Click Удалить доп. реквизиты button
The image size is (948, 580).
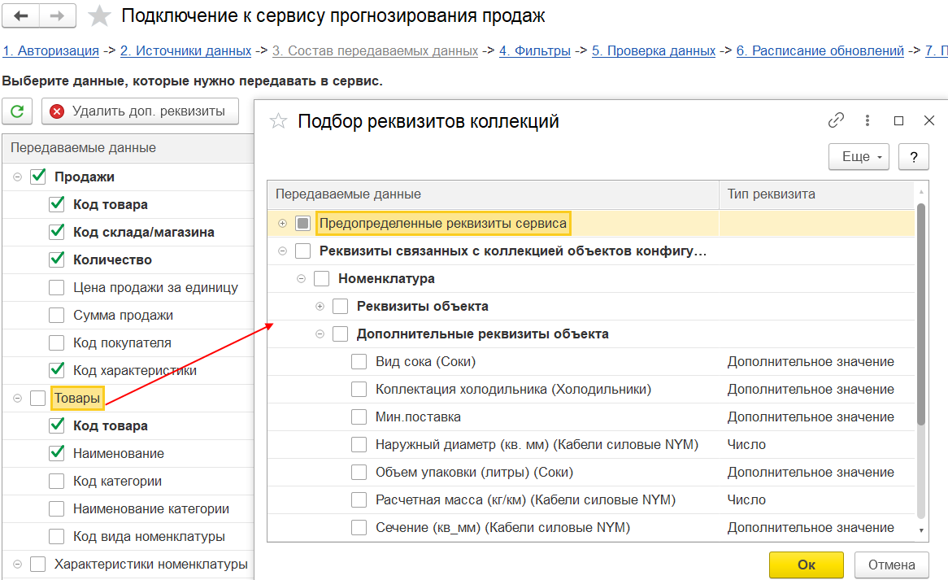pos(141,111)
